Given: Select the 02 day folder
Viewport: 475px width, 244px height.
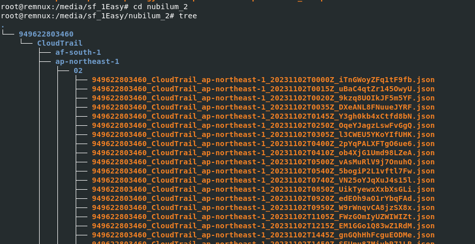Looking at the screenshot, I should coord(78,71).
